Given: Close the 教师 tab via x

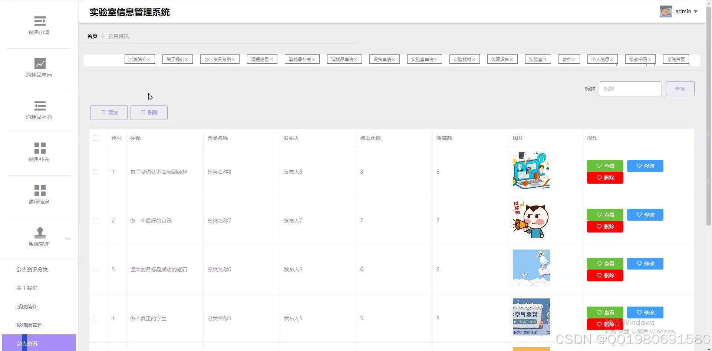Looking at the screenshot, I should tap(574, 60).
